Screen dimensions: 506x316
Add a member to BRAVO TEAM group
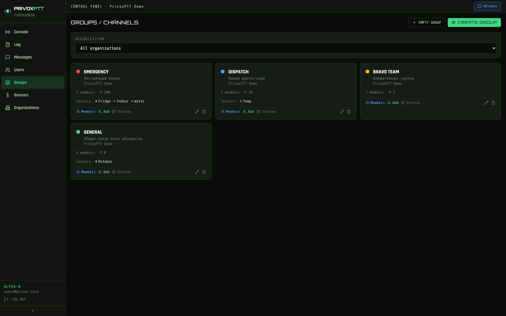tap(393, 103)
